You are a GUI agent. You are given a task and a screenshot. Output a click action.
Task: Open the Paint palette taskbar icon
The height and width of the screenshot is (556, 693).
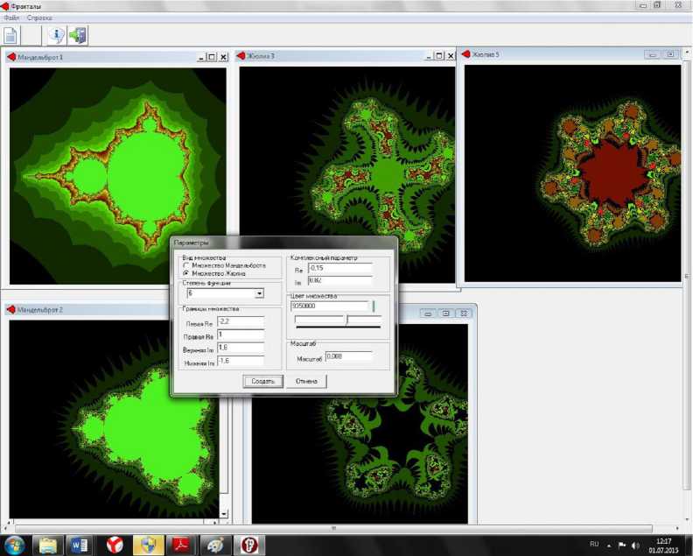coord(213,545)
